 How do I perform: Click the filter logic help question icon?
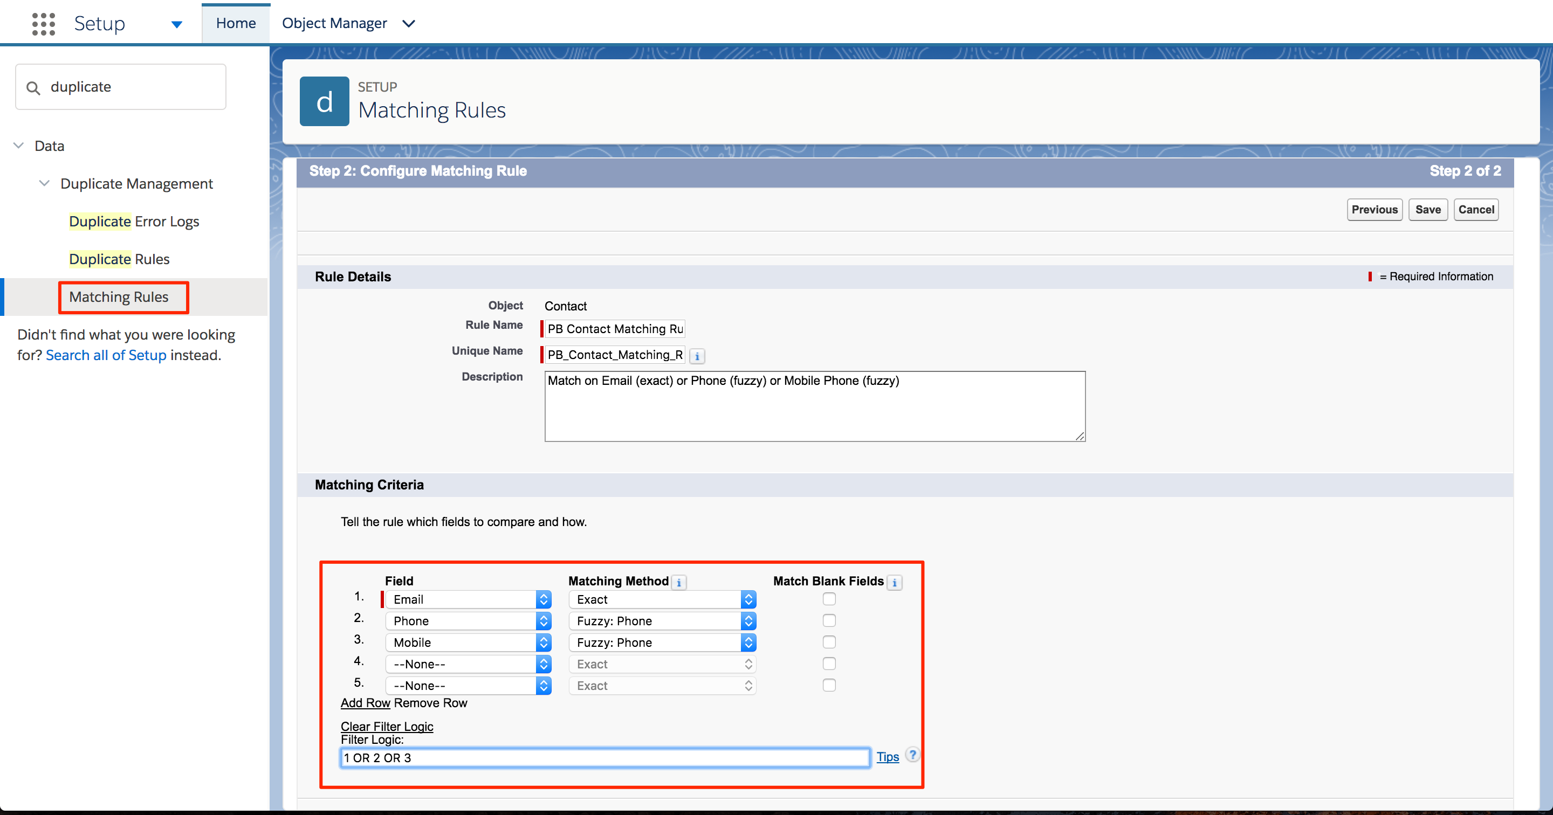[x=913, y=755]
